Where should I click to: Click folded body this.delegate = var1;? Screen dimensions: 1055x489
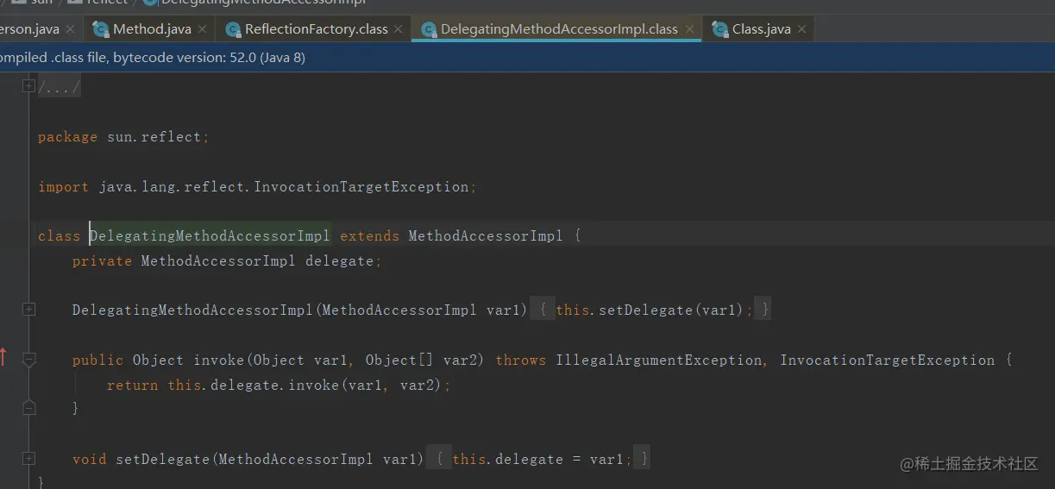[538, 459]
